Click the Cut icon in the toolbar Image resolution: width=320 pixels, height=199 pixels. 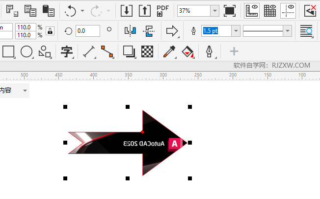[x=12, y=11]
